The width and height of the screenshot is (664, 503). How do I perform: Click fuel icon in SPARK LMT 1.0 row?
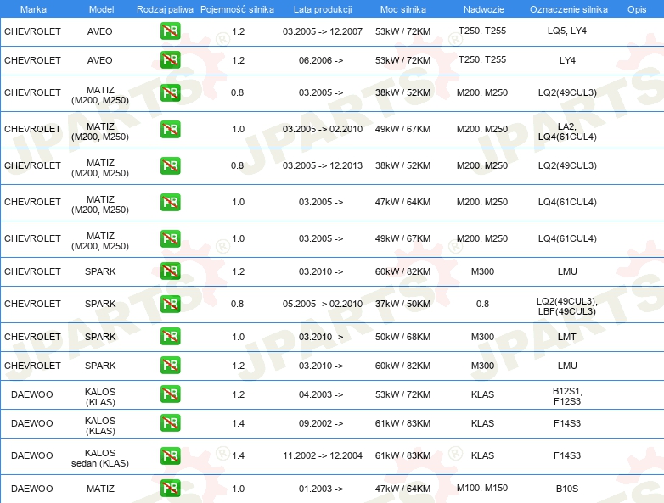click(x=170, y=336)
